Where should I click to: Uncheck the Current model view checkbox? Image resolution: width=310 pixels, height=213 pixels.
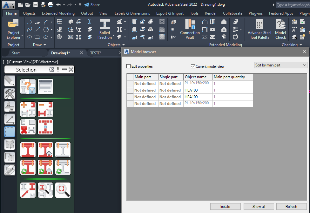point(193,66)
